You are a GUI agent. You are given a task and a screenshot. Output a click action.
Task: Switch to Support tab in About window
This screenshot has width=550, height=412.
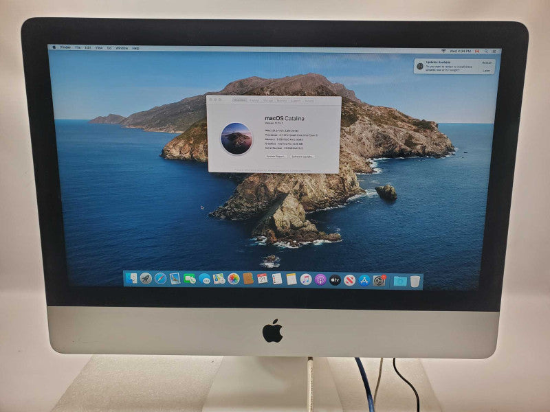[296, 100]
